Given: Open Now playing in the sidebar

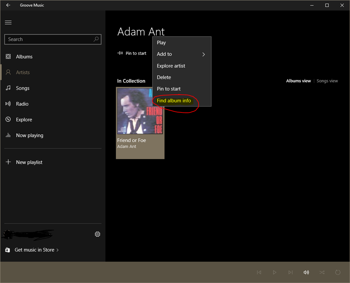Looking at the screenshot, I should [53, 135].
